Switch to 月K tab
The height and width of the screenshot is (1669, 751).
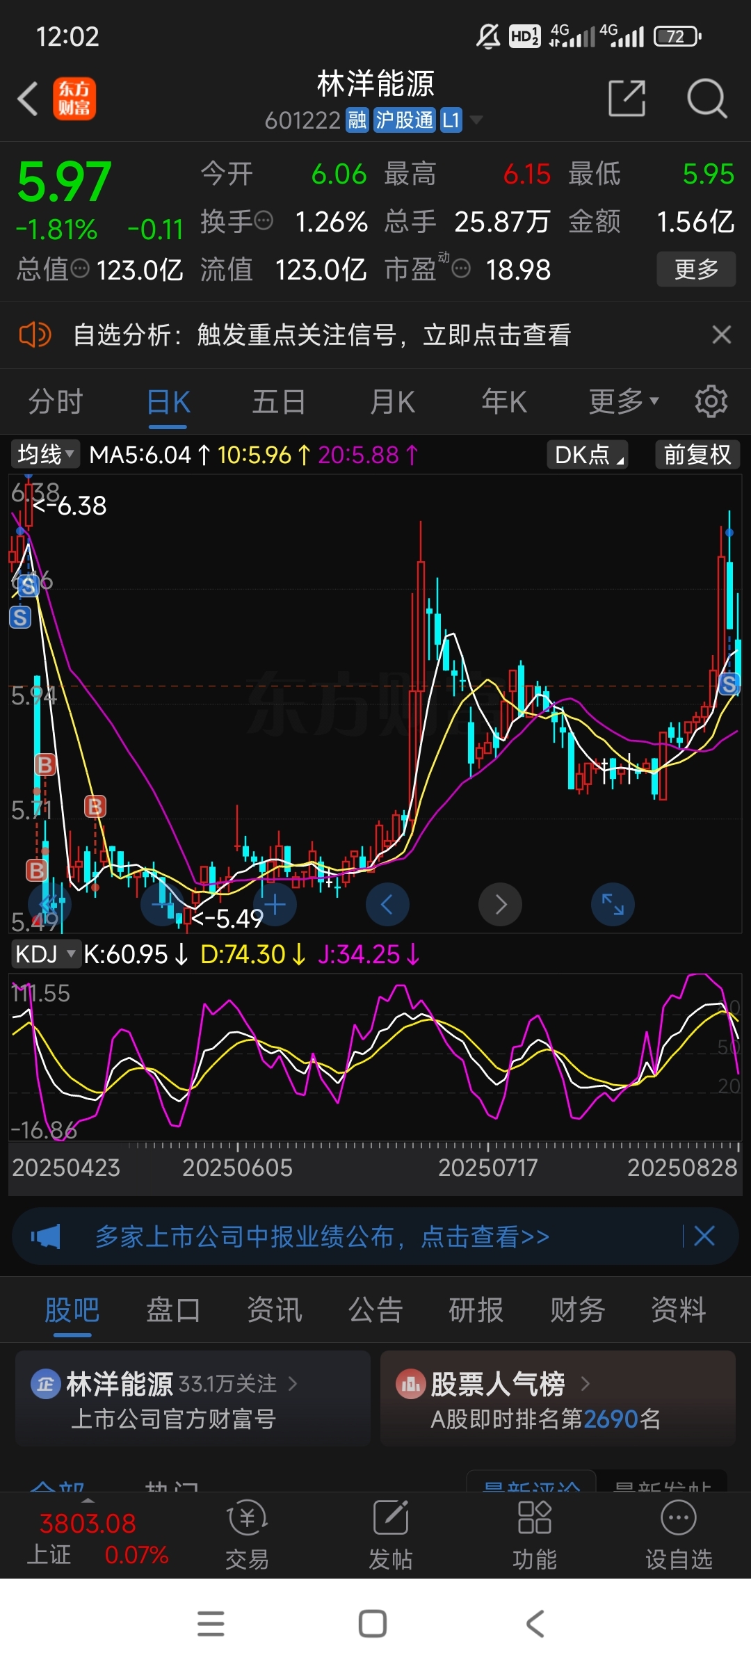(x=392, y=401)
